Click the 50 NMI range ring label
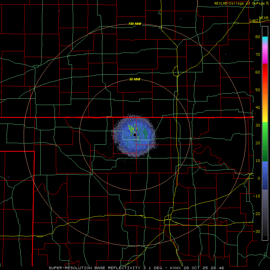Screen dimensions: 270x270 click(135, 79)
